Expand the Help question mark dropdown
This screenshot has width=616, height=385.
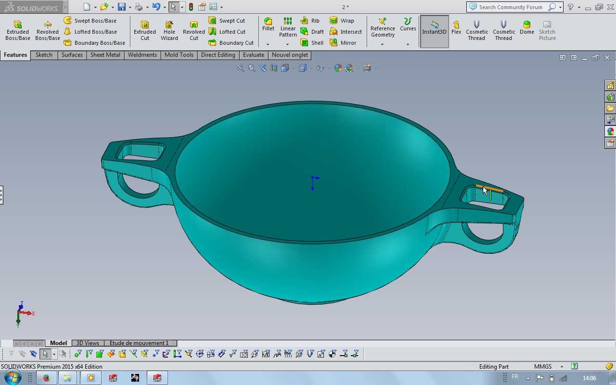[579, 7]
